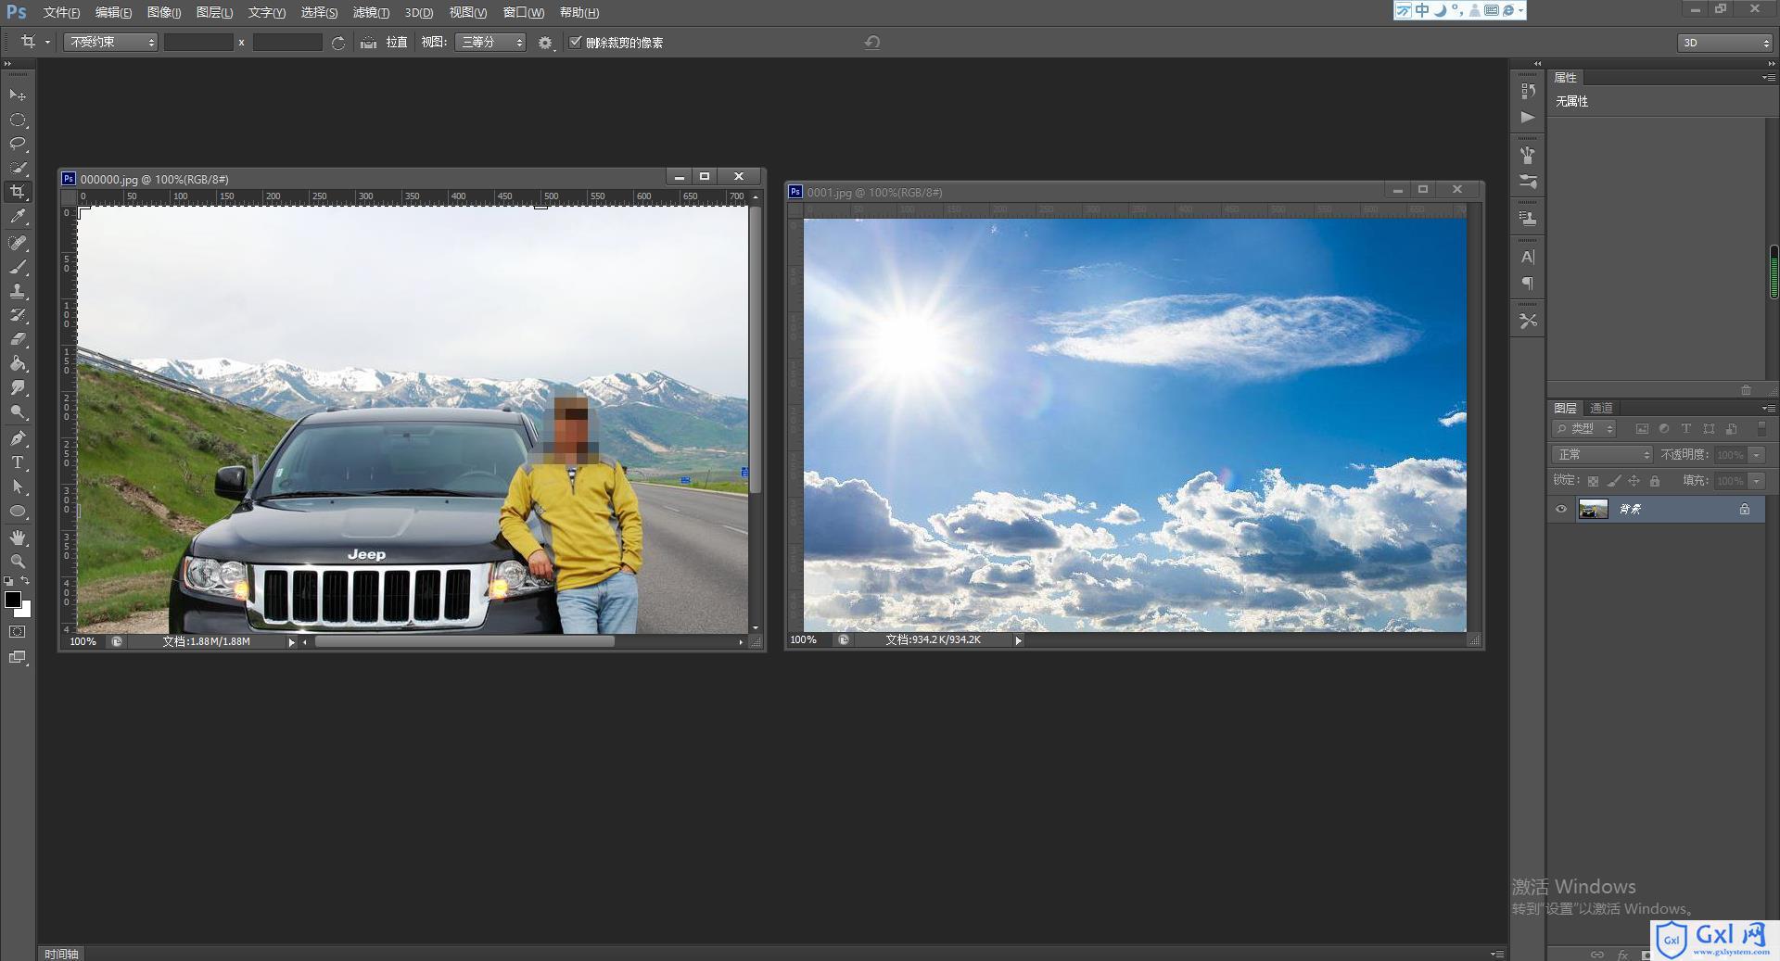Toggle lock all padlock icon
The width and height of the screenshot is (1780, 961).
click(x=1655, y=481)
